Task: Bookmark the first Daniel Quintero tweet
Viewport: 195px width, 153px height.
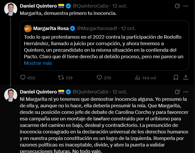Action: (x=176, y=78)
